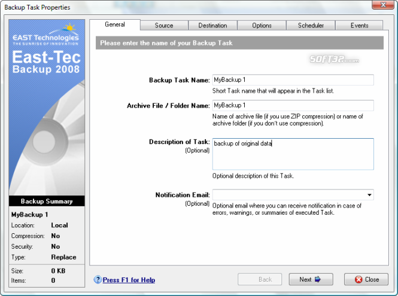This screenshot has height=296, width=398.
Task: Switch to the General tab
Action: (115, 25)
